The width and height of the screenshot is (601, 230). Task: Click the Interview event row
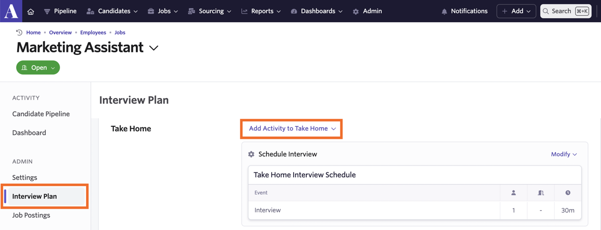pos(415,210)
